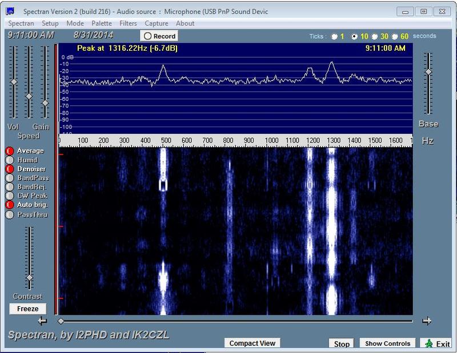Click the Exit button
The width and height of the screenshot is (457, 353).
coord(436,344)
